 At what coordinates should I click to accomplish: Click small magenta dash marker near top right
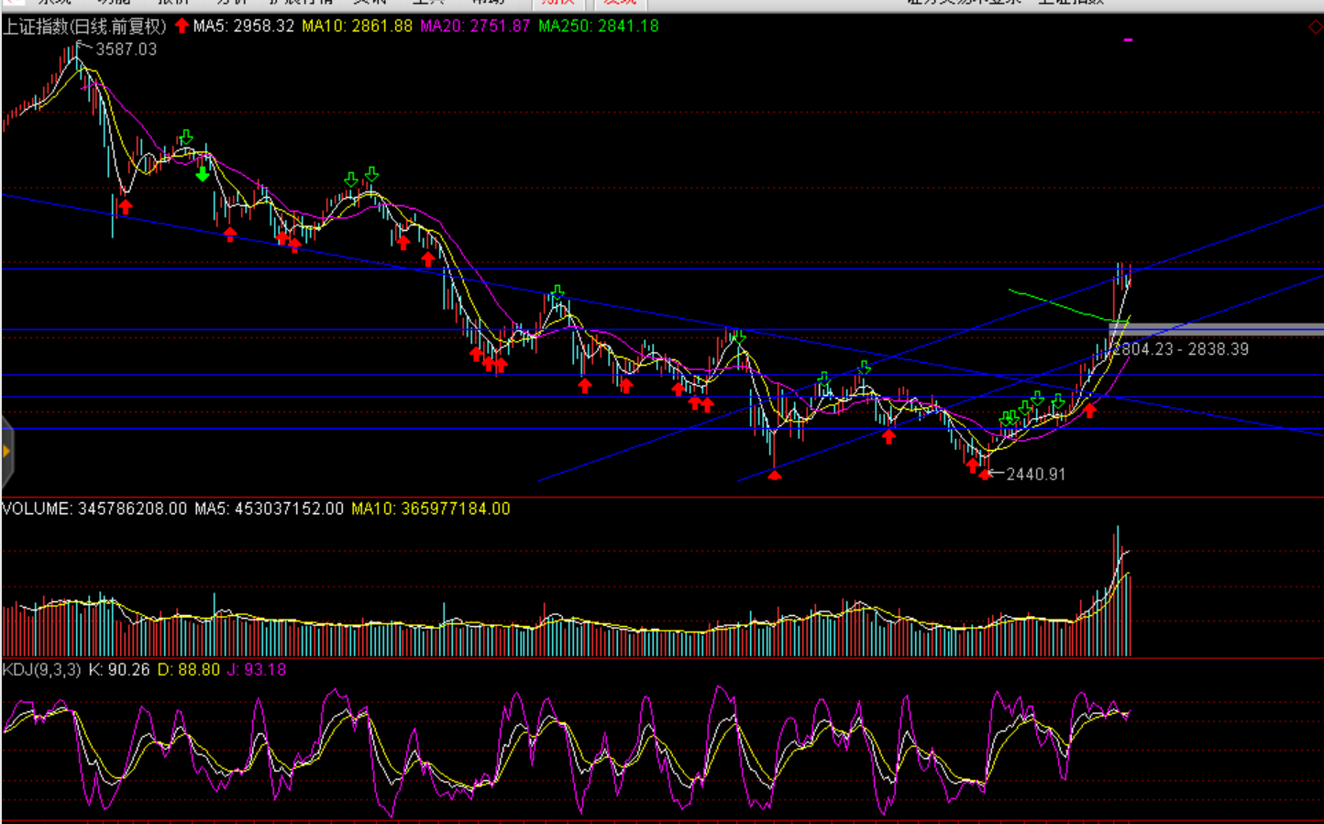tap(1128, 40)
